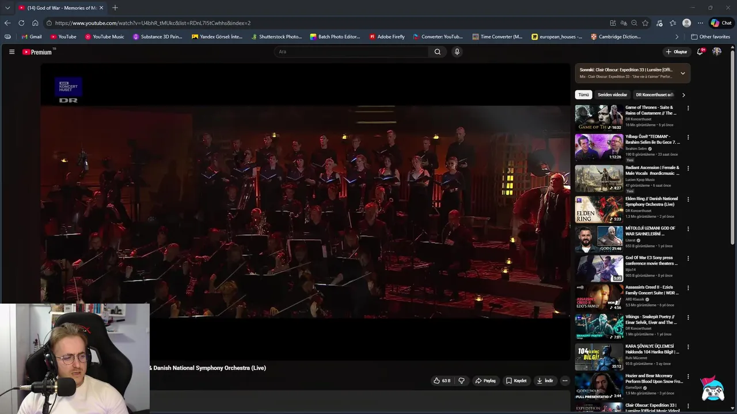Open options for Vikings Snakepit Poetry video

(687, 317)
